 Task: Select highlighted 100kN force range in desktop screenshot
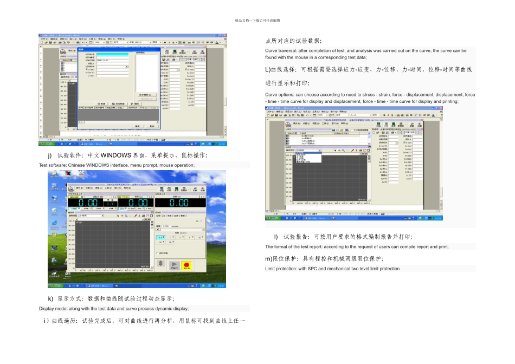pos(74,209)
